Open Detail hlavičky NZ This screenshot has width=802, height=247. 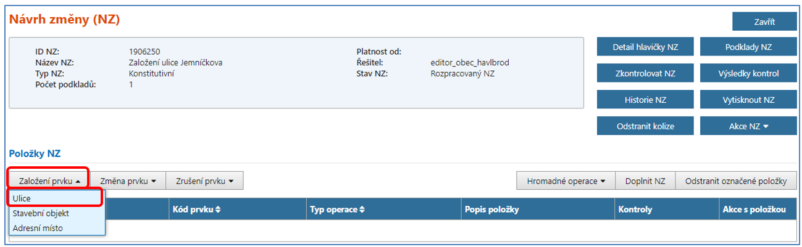coord(645,47)
